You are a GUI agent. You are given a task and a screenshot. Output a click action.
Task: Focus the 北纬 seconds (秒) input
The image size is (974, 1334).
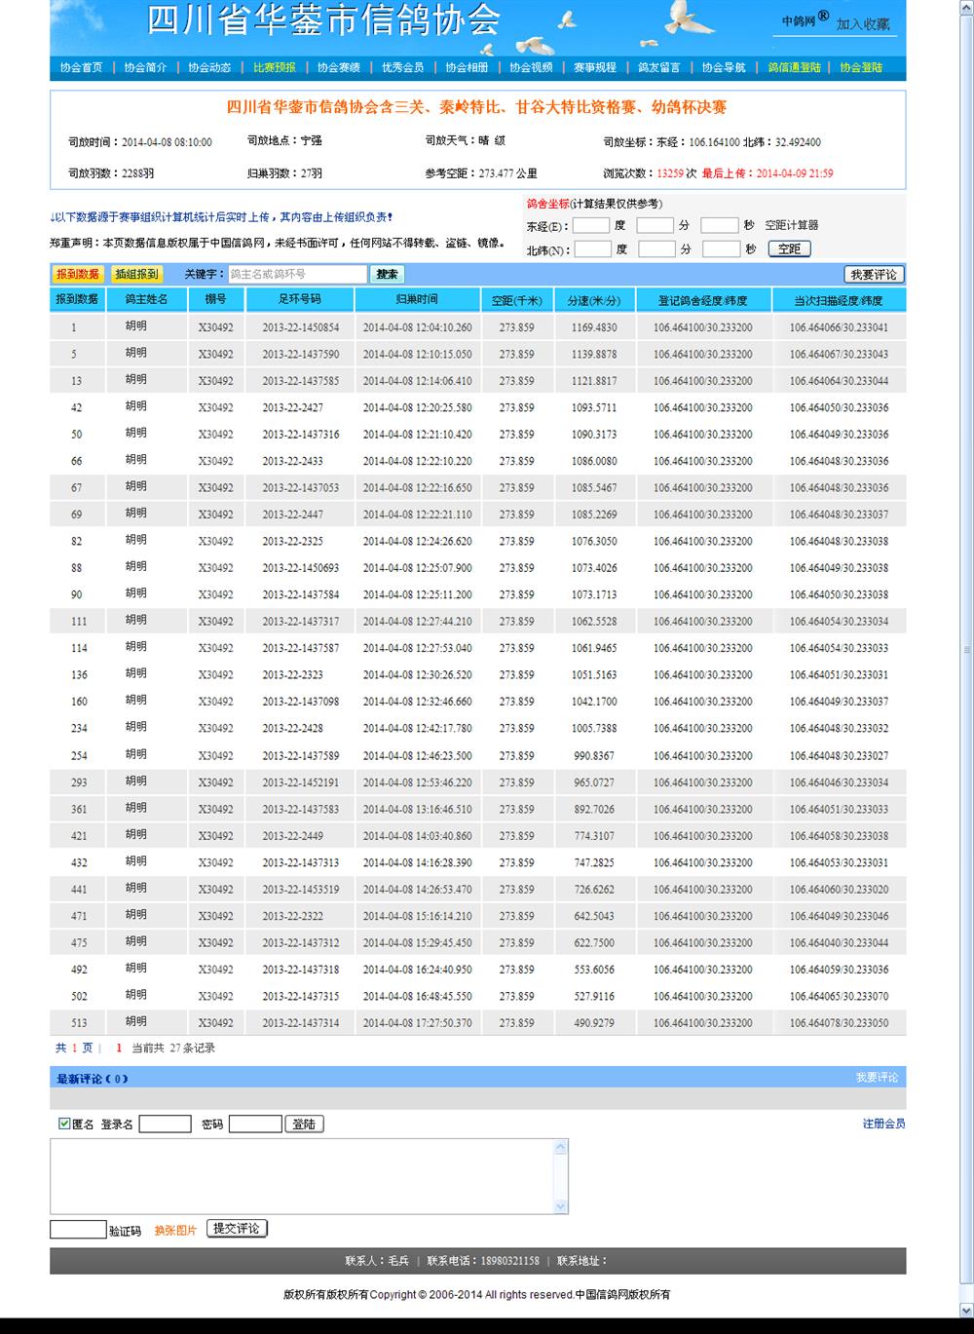point(722,249)
